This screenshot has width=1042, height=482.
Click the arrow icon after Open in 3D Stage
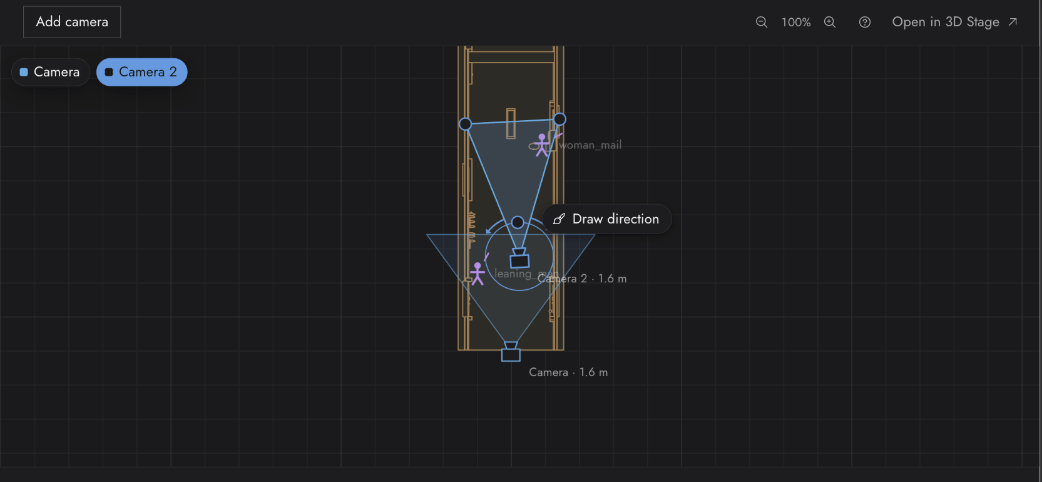point(1013,22)
